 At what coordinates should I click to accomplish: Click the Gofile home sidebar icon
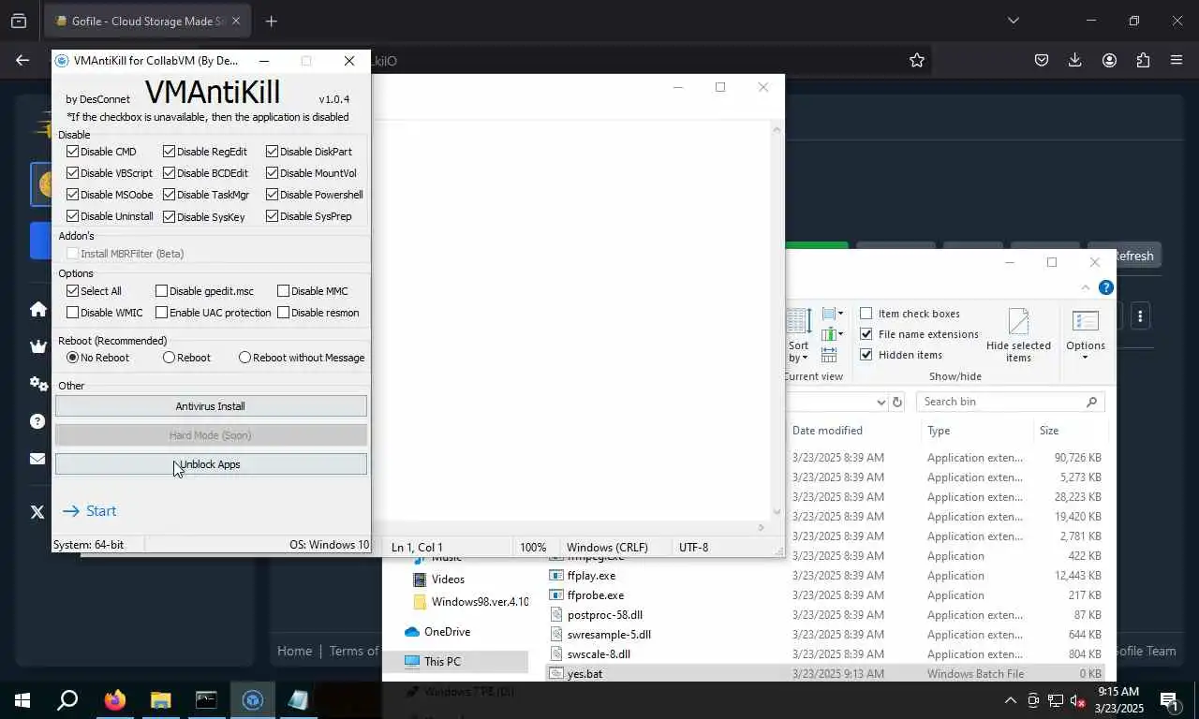37,310
